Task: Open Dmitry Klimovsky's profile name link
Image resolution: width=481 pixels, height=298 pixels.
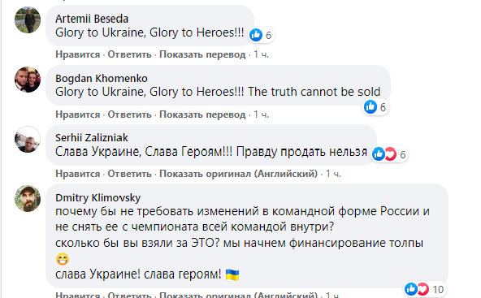Action: [97, 198]
